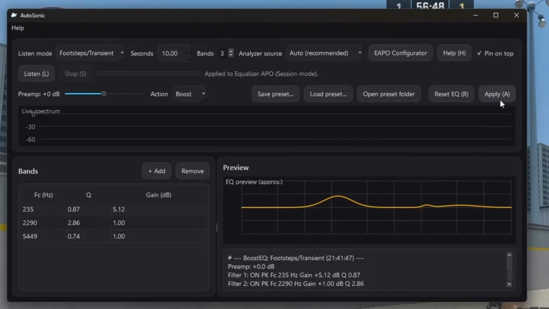Click Save preset... button

pos(276,94)
